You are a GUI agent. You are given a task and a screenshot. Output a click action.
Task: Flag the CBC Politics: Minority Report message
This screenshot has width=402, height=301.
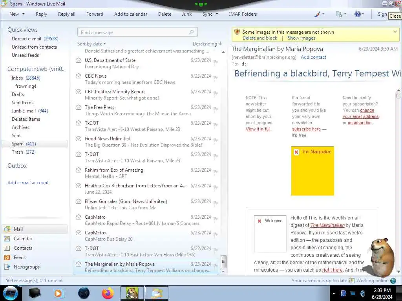(x=216, y=93)
